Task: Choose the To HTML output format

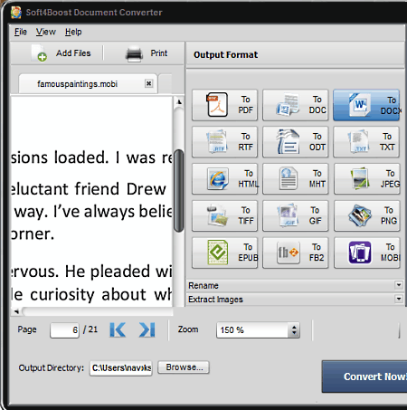Action: 224,178
